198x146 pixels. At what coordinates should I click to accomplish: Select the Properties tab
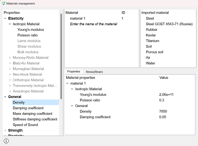click(x=74, y=71)
